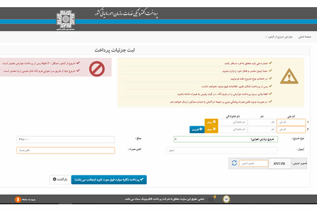Click the نوع خروج field label

click(x=298, y=138)
